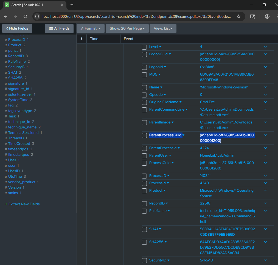Bookmark this page with the star icon
Image resolution: width=278 pixels, height=265 pixels.
pyautogui.click(x=239, y=16)
